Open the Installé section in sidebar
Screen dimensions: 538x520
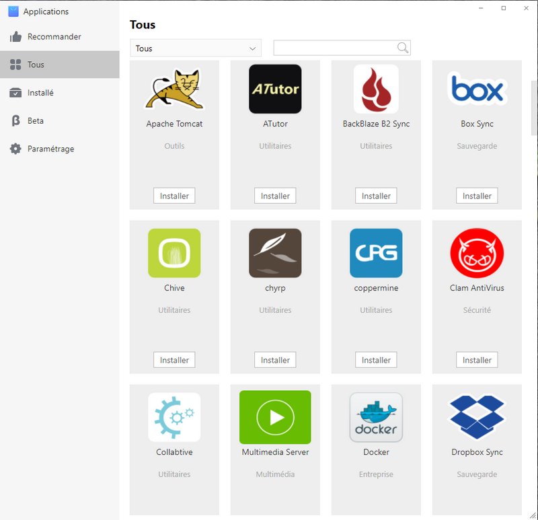click(40, 93)
